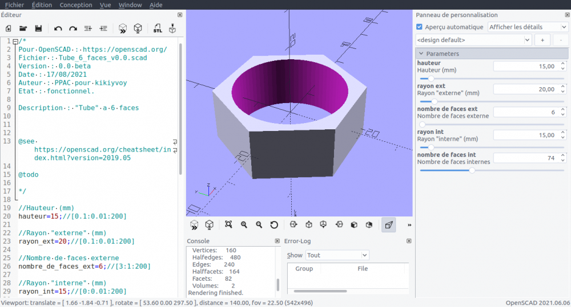The image size is (571, 307).
Task: Click the plus button to add a preset
Action: [542, 40]
